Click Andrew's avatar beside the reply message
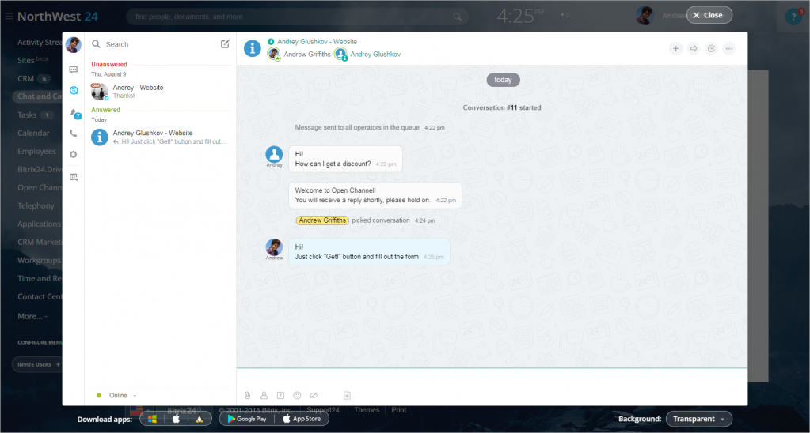The height and width of the screenshot is (433, 810). click(x=274, y=247)
